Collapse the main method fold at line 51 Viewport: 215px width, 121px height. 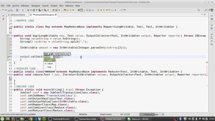(x=13, y=90)
